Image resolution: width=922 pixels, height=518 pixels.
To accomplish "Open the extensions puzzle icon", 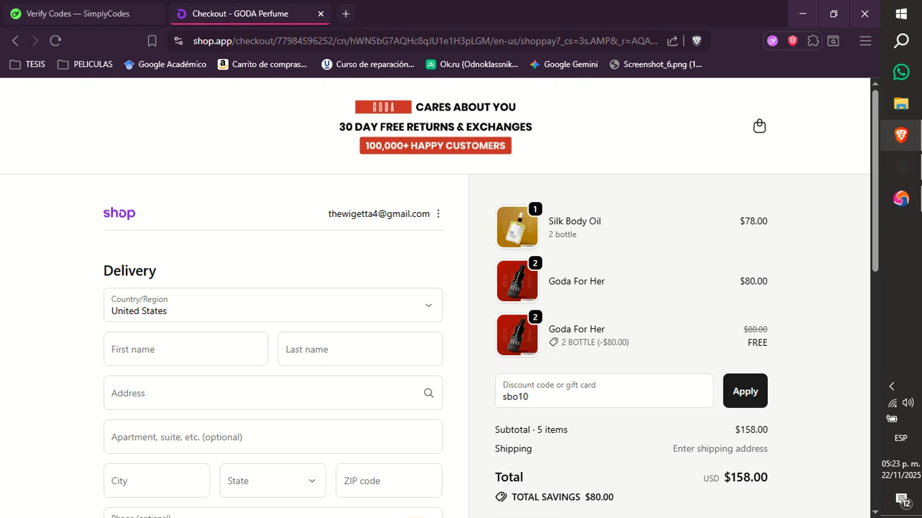I will (x=813, y=41).
